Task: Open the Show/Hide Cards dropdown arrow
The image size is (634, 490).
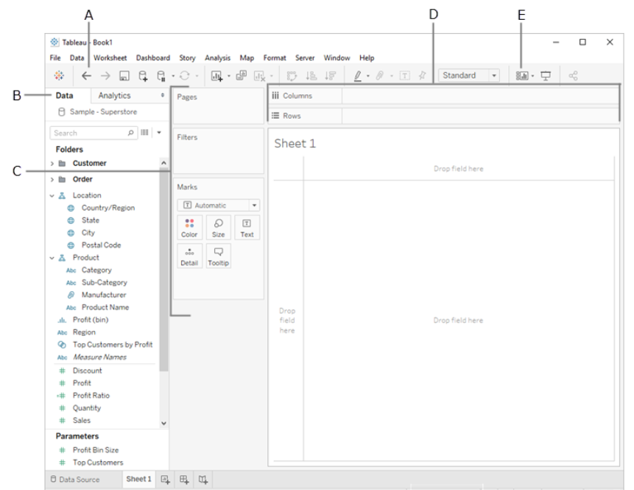Action: 533,76
